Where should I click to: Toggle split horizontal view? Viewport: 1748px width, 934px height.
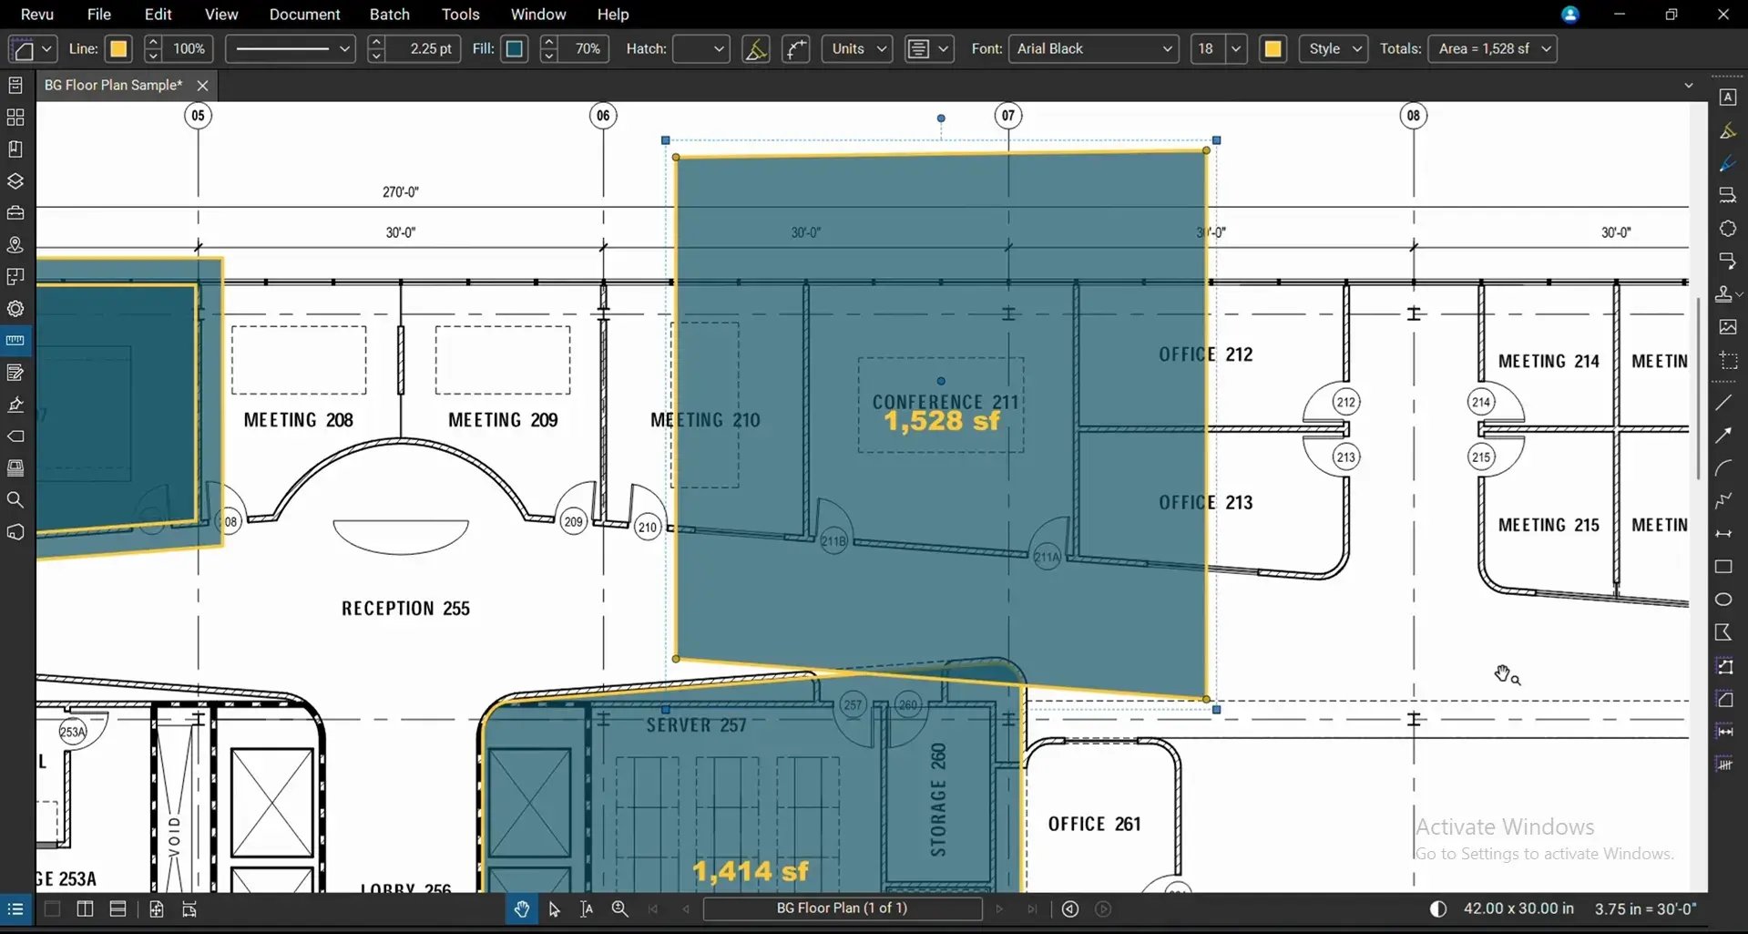[x=118, y=909]
